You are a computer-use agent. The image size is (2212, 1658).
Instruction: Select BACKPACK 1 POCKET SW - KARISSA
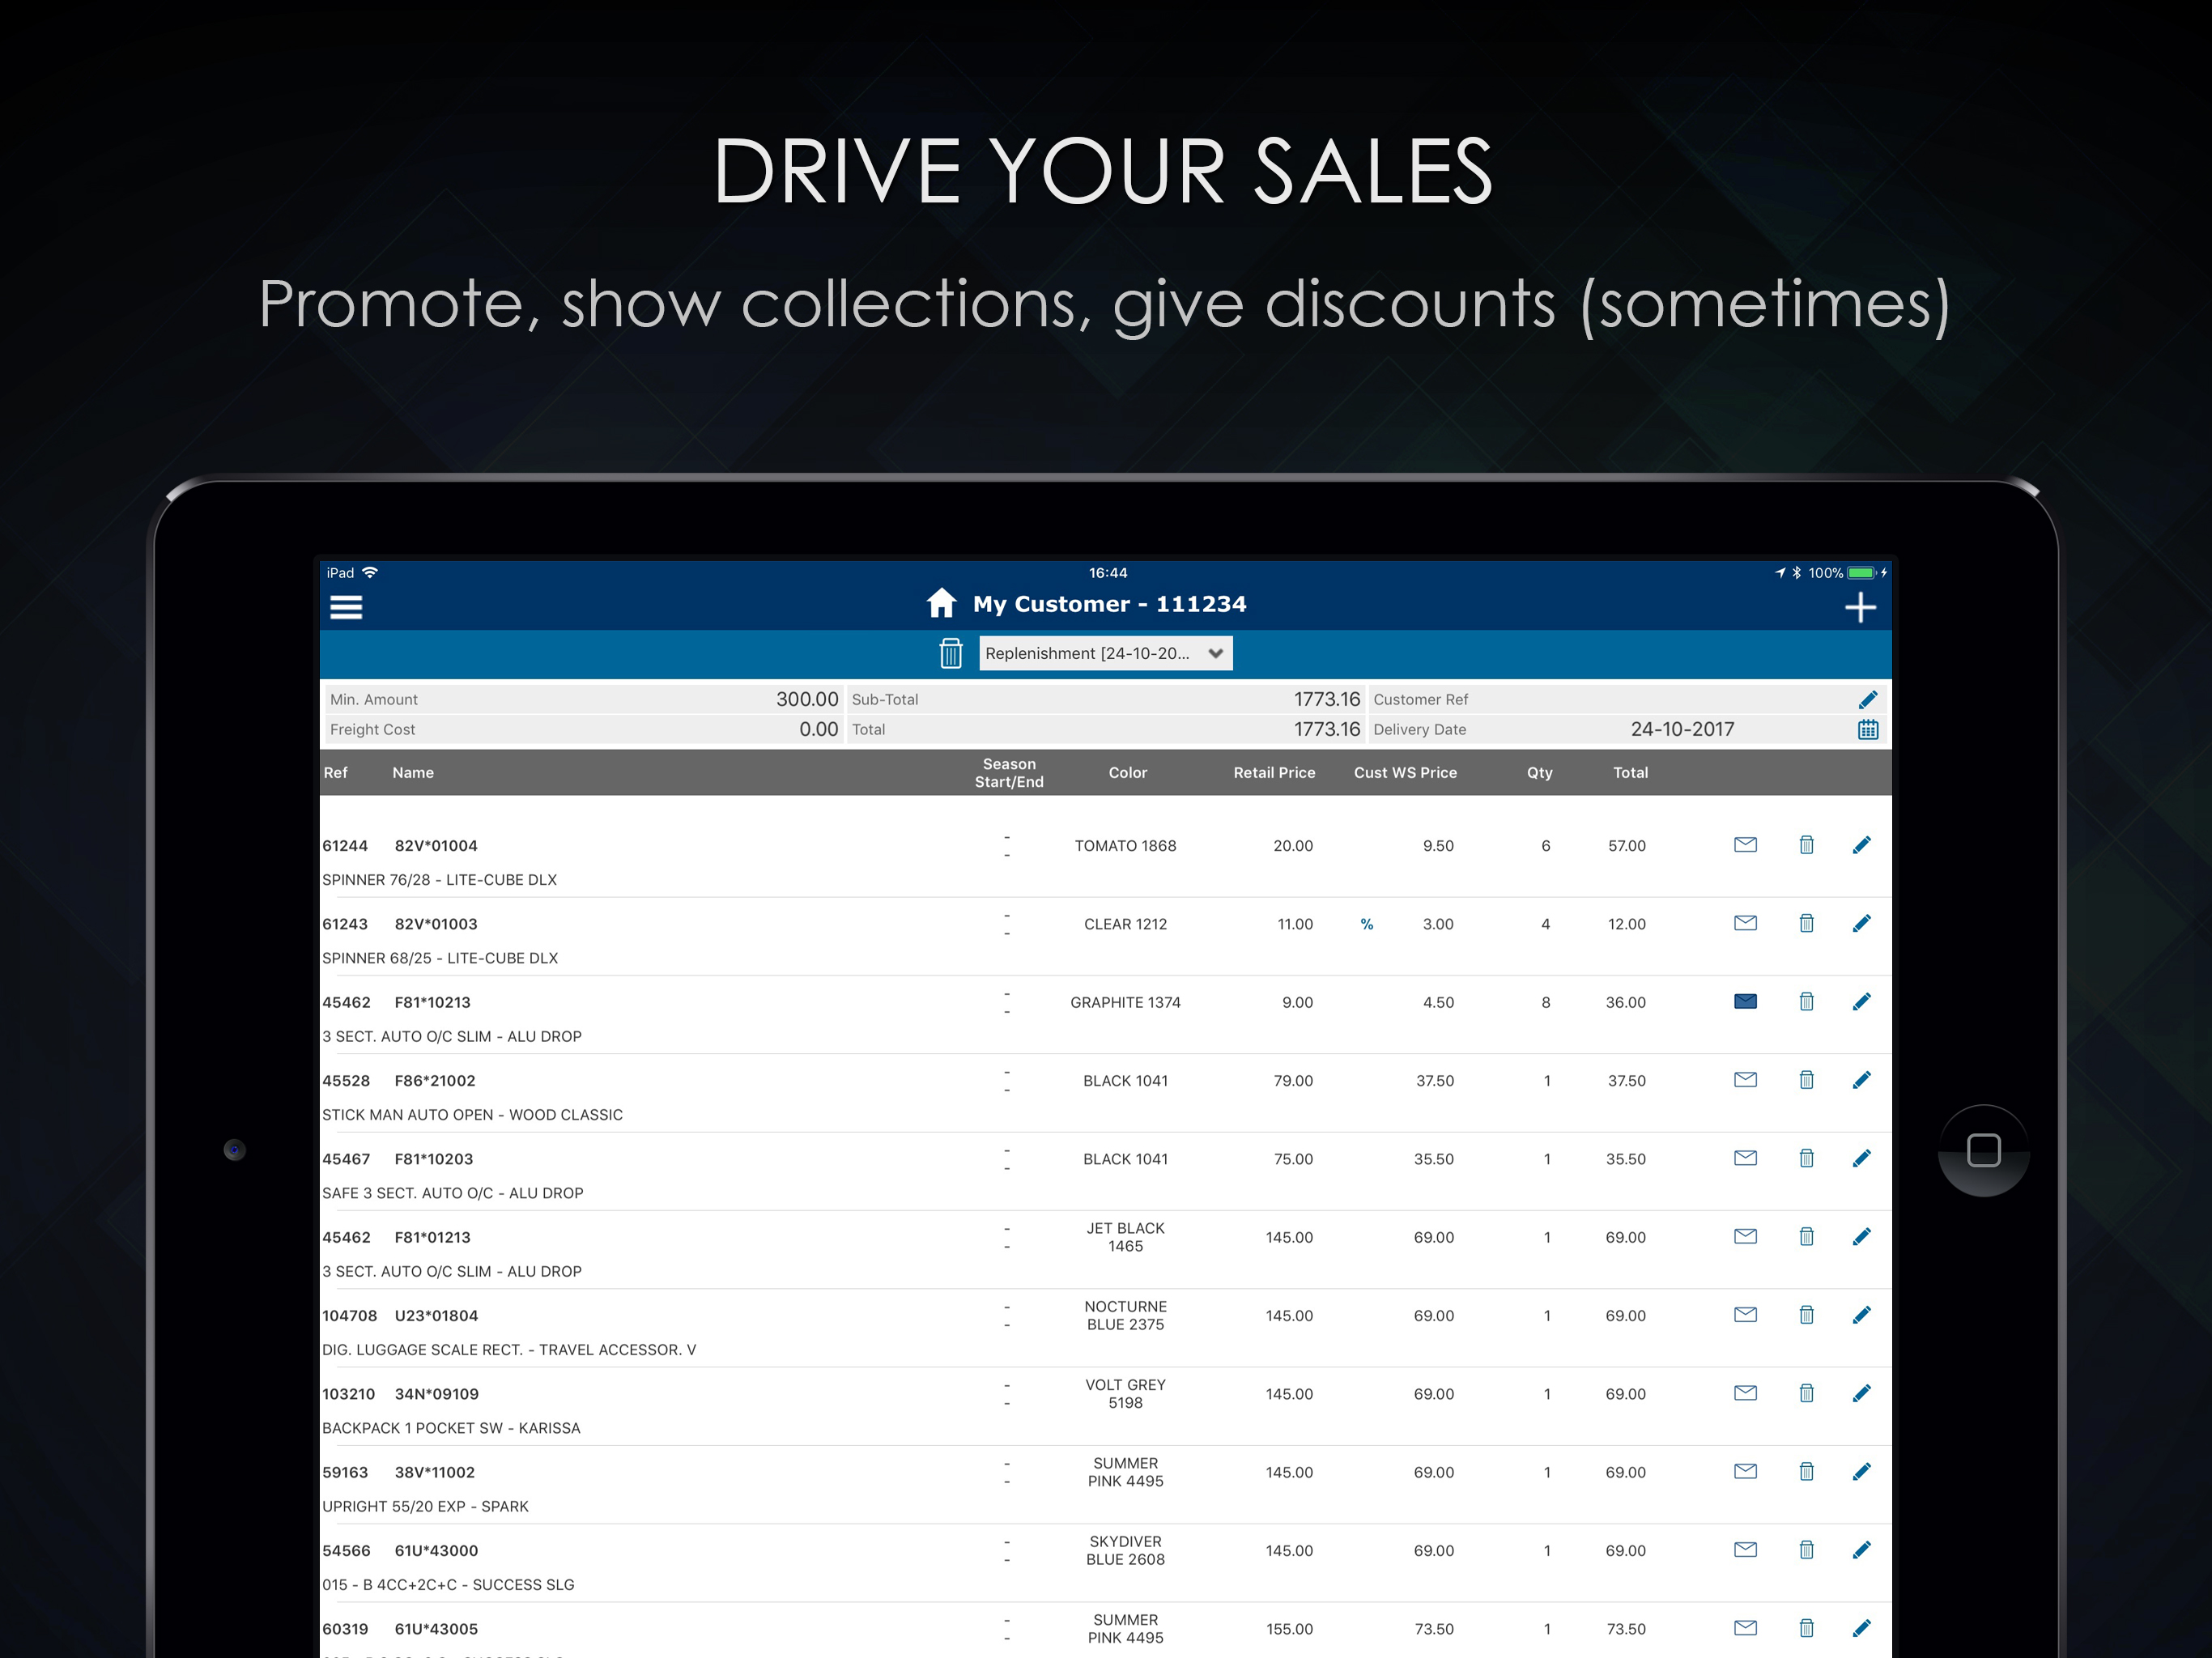tap(451, 1428)
